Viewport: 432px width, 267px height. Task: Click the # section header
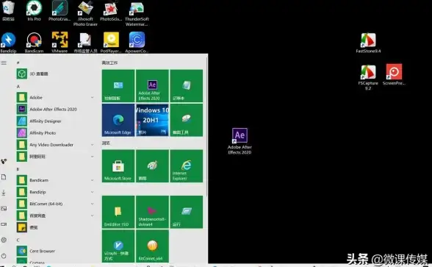click(18, 63)
